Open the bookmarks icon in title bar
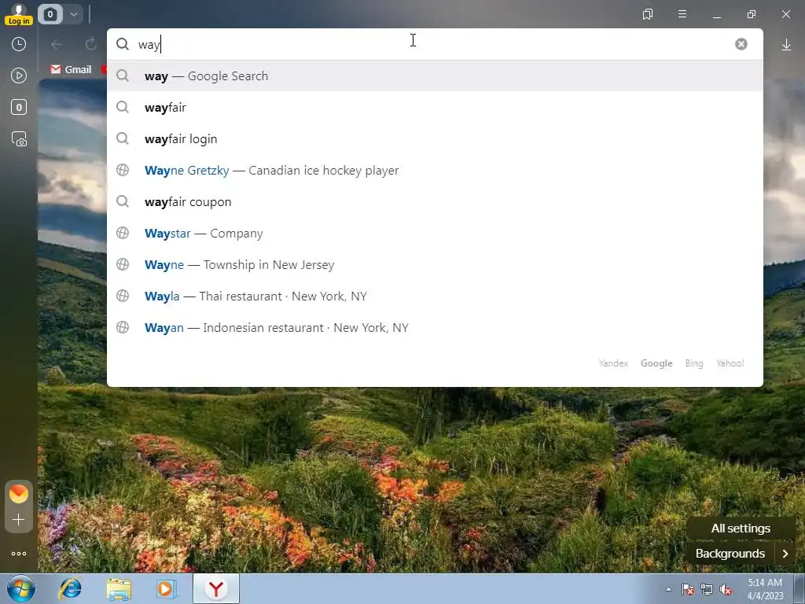 (x=648, y=14)
